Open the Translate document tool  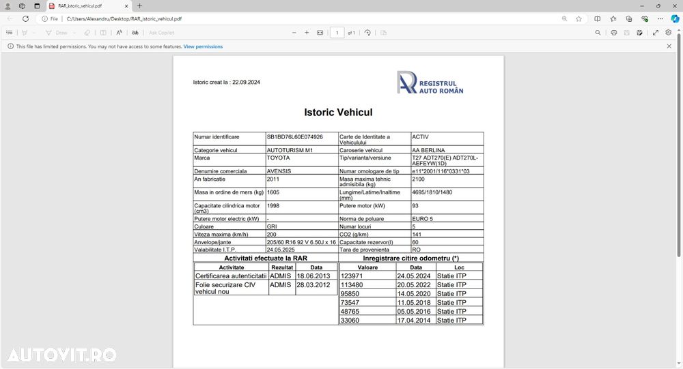click(x=135, y=33)
